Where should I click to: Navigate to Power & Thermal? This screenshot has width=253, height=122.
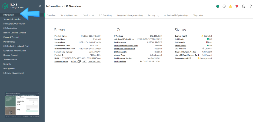point(11,37)
